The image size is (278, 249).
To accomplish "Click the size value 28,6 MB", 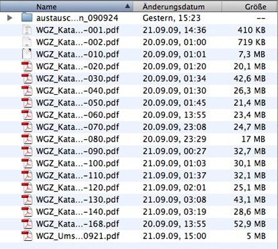I will 250,212.
